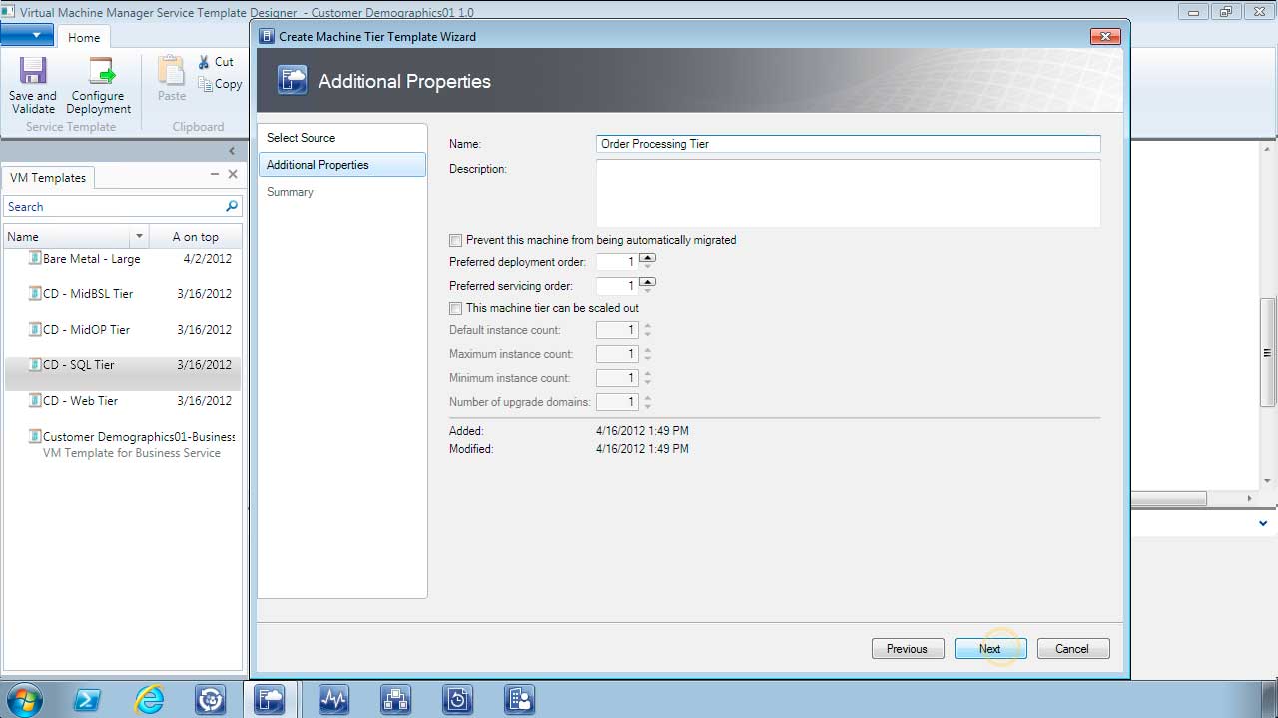Image resolution: width=1278 pixels, height=718 pixels.
Task: Select the VM Templates tab
Action: [x=48, y=177]
